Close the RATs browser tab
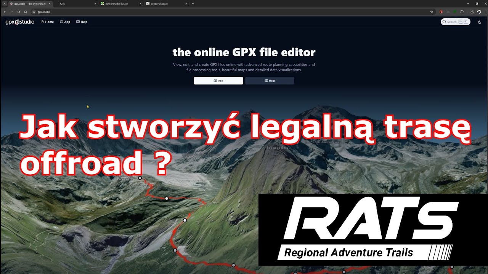The width and height of the screenshot is (488, 274). pyautogui.click(x=95, y=3)
